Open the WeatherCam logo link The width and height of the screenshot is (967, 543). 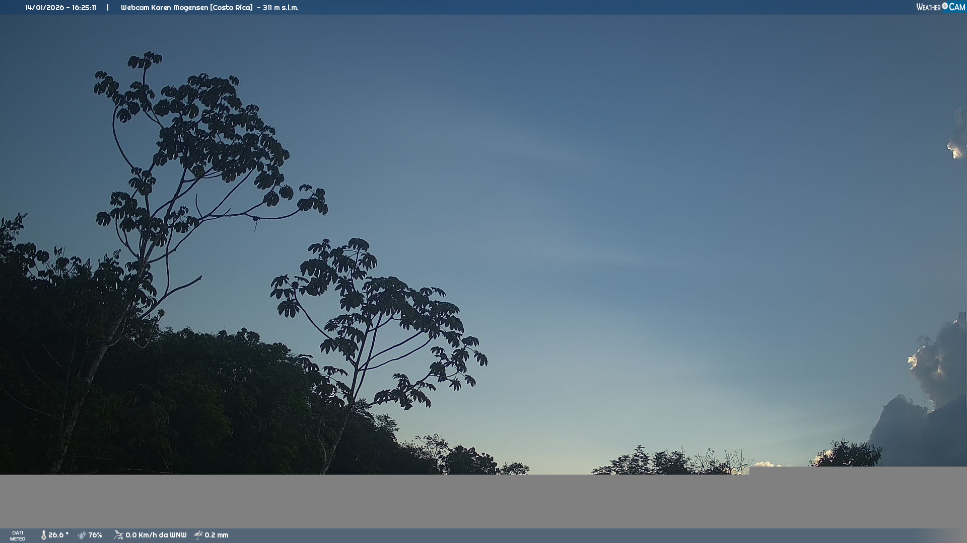click(940, 7)
